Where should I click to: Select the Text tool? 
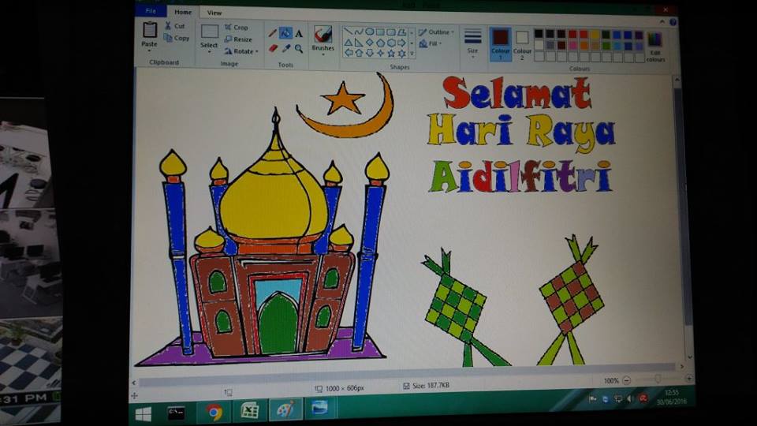pyautogui.click(x=299, y=34)
